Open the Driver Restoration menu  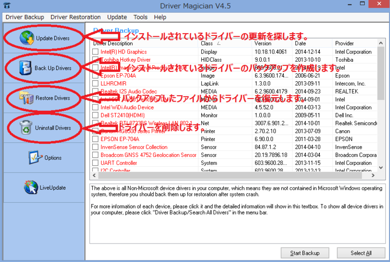click(76, 17)
